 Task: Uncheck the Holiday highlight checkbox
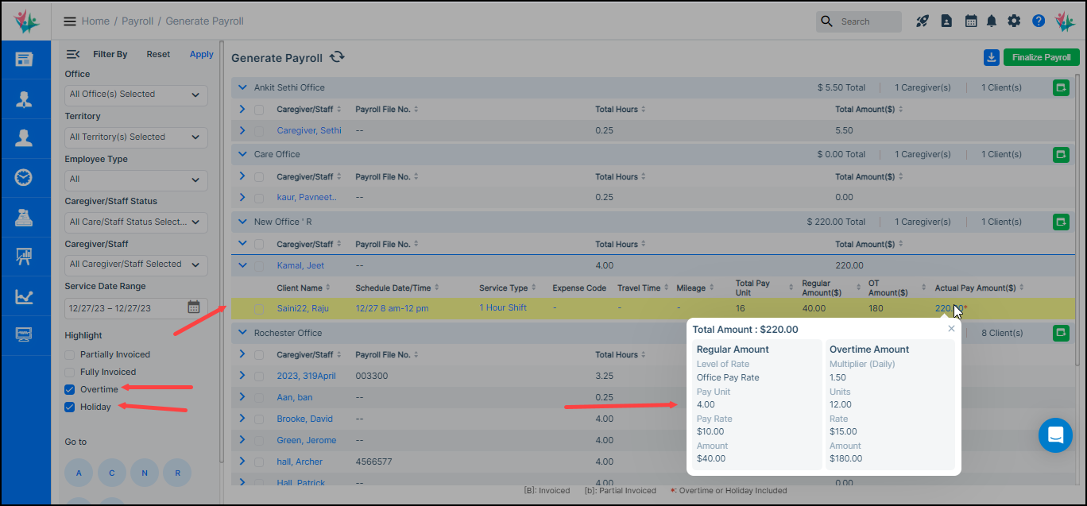[68, 407]
